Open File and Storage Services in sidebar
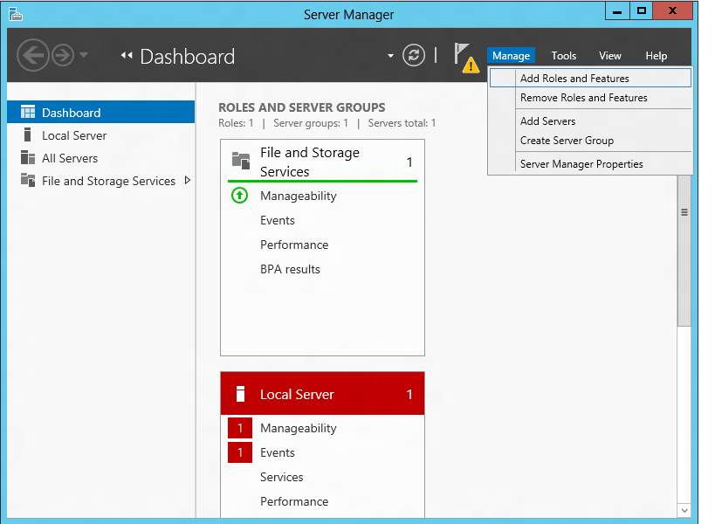 point(100,181)
